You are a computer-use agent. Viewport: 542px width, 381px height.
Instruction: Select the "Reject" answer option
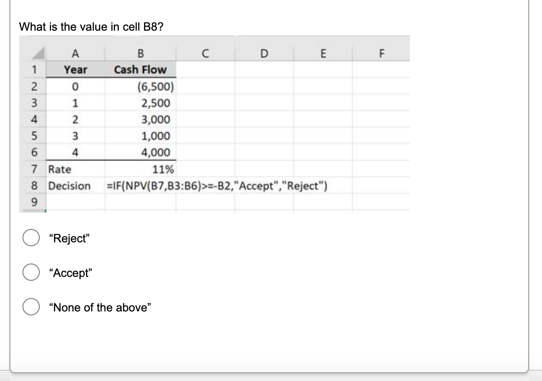(x=31, y=237)
